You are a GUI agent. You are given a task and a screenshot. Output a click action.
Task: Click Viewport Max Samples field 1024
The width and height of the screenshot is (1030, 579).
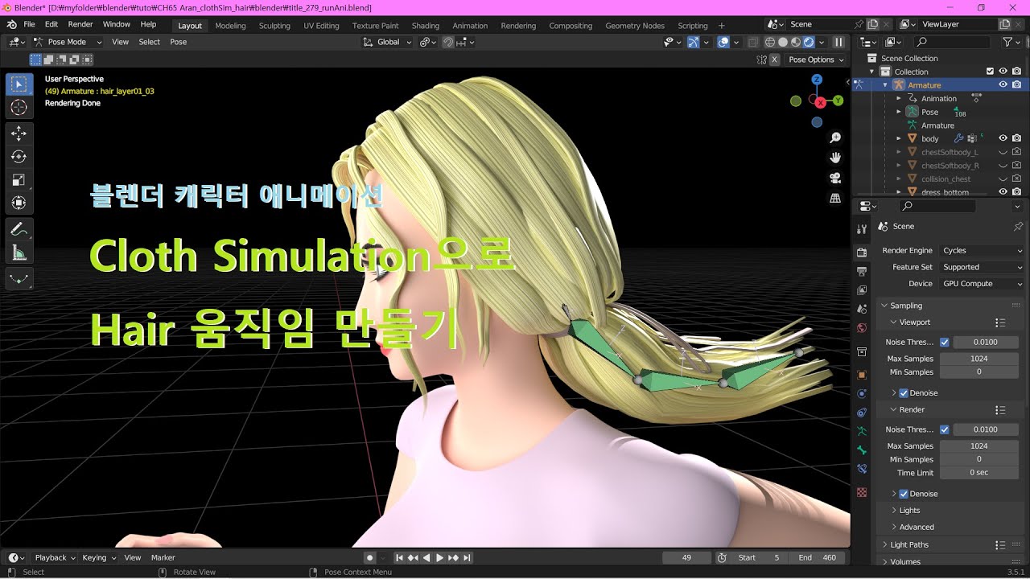(x=979, y=359)
